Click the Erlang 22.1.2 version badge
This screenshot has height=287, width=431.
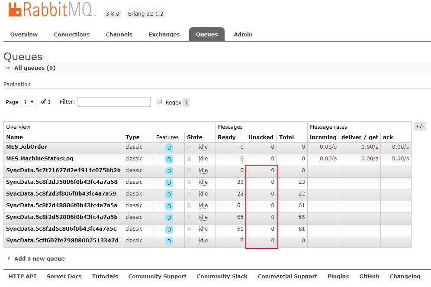pos(146,13)
